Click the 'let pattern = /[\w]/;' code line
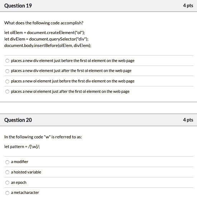197x200 pixels. pos(22,147)
